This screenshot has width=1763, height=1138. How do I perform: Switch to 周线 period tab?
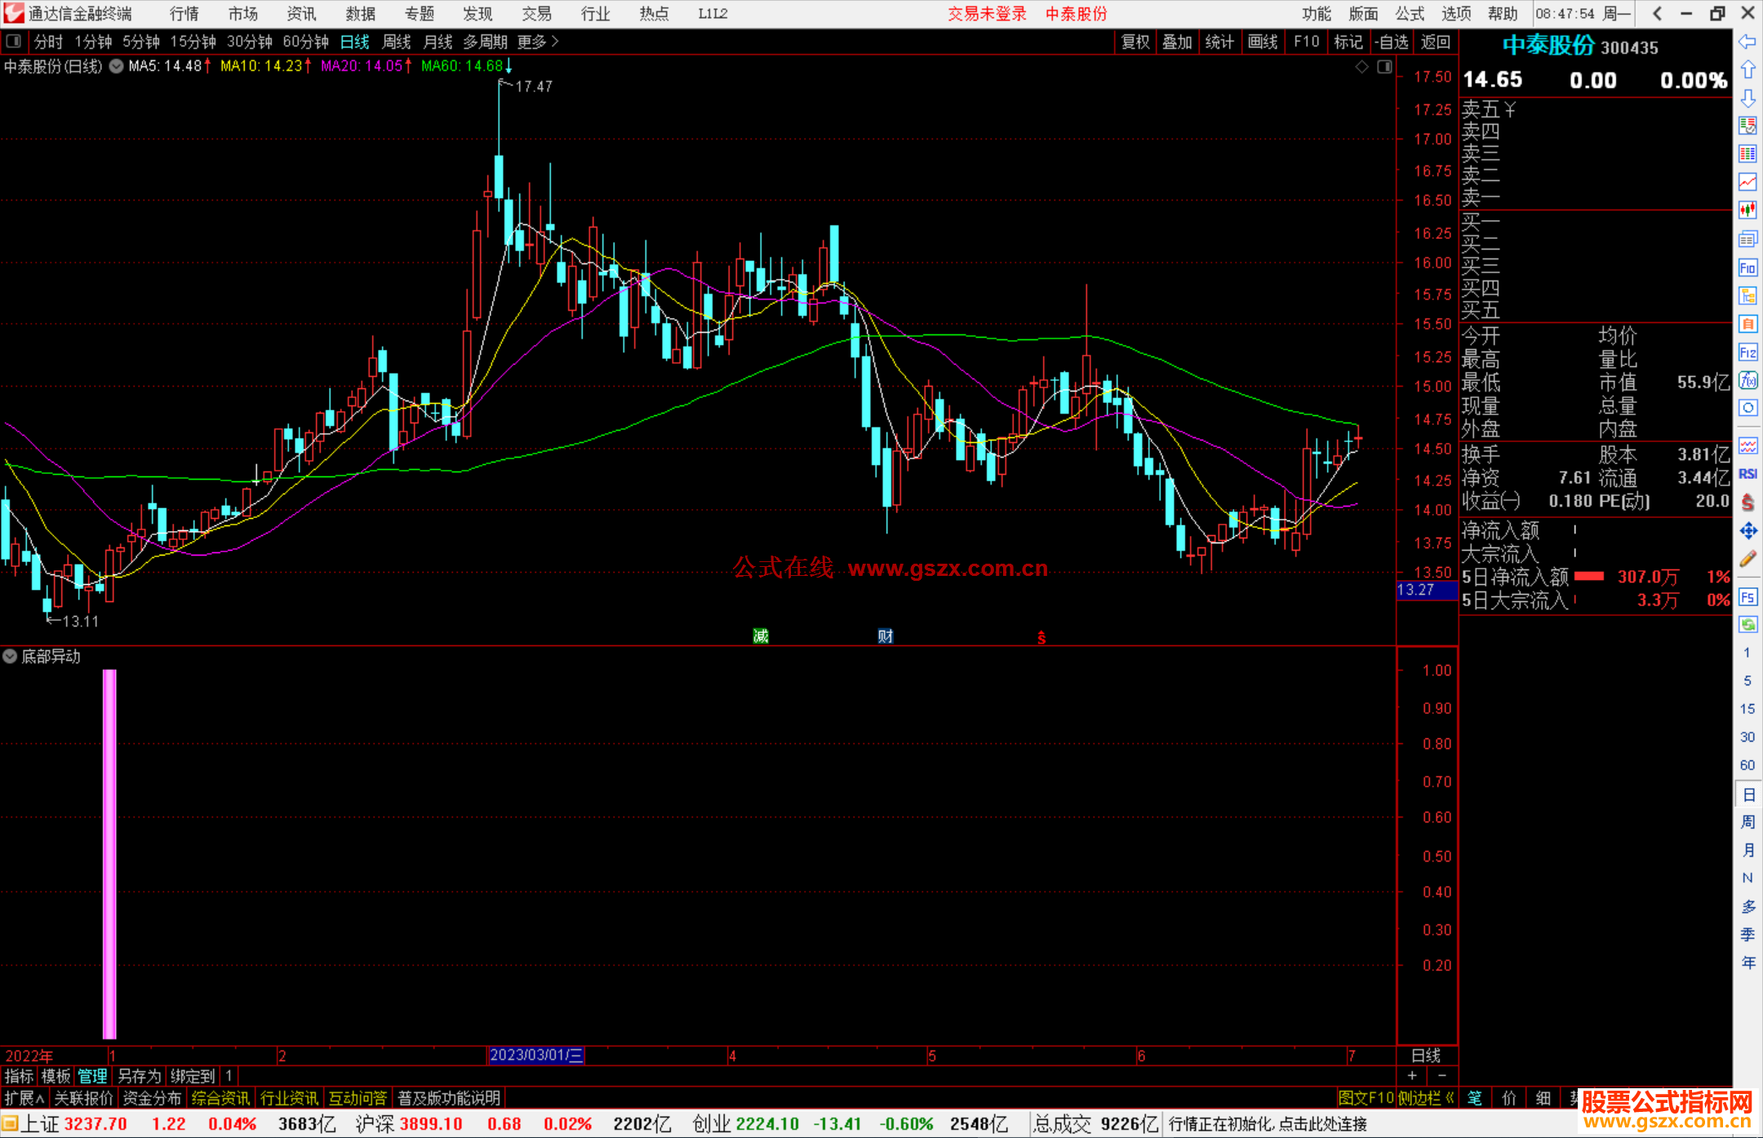[x=397, y=42]
